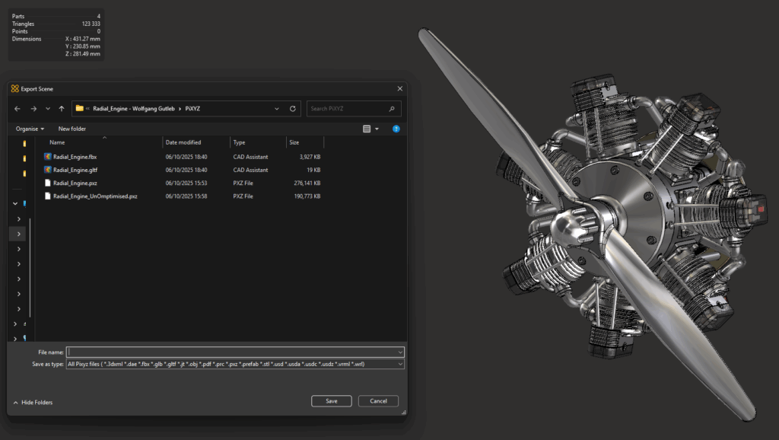
Task: Click New folder in the toolbar
Action: coord(72,129)
